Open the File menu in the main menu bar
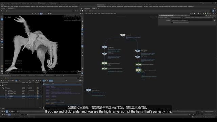 [x=2, y=3]
